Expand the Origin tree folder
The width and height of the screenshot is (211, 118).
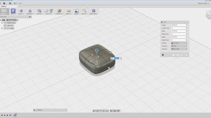coord(2,29)
